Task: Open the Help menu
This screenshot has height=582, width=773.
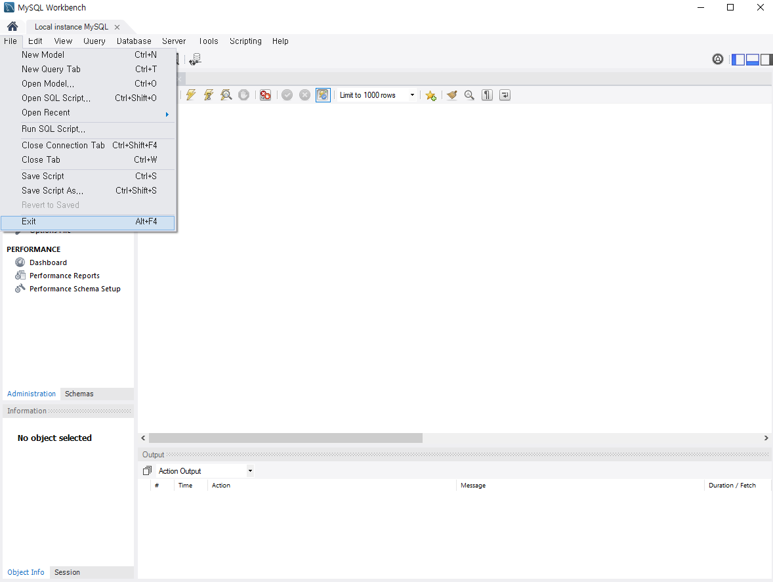Action: (x=280, y=41)
